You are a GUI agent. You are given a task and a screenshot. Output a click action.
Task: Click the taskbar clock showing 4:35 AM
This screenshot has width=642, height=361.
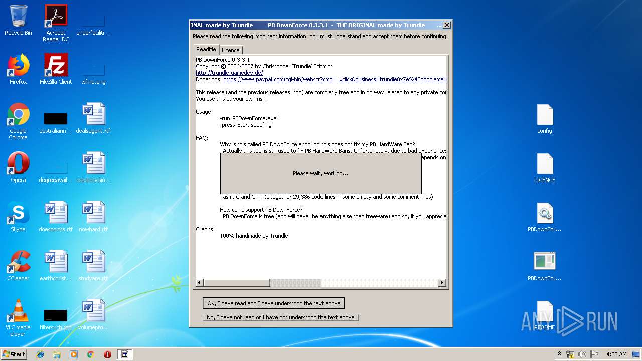click(616, 354)
